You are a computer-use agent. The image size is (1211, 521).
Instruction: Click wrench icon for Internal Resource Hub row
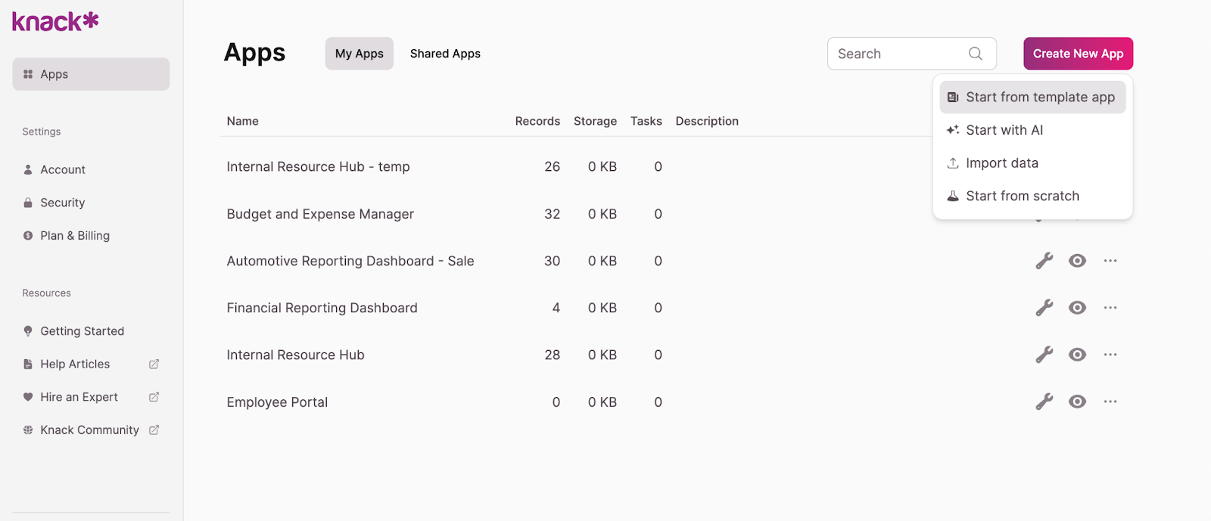point(1044,355)
